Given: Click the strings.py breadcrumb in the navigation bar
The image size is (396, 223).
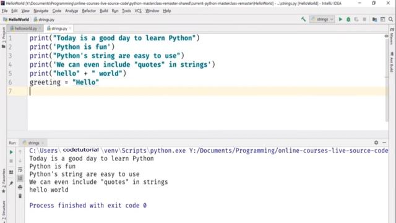Looking at the screenshot, I should (44, 19).
